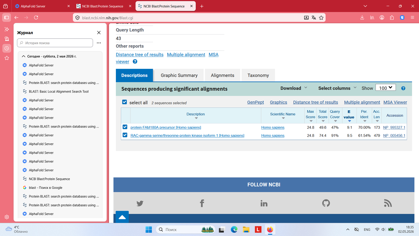This screenshot has width=419, height=236.
Task: Toggle the select all checkbox
Action: pos(124,102)
